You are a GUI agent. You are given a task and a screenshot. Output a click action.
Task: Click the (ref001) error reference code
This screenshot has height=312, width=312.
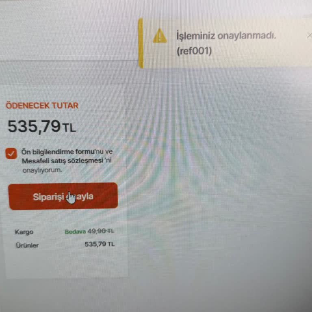[x=194, y=51]
